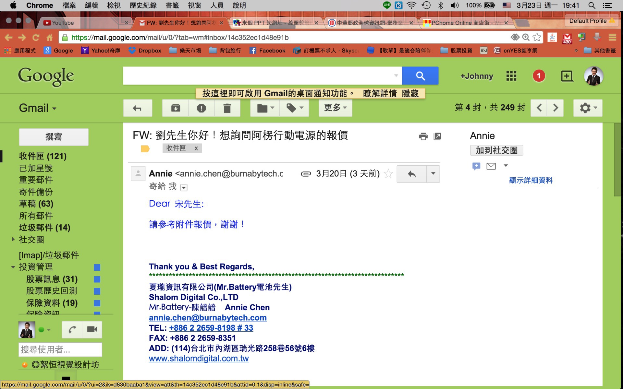
Task: Star the email from Annie
Action: coord(388,174)
